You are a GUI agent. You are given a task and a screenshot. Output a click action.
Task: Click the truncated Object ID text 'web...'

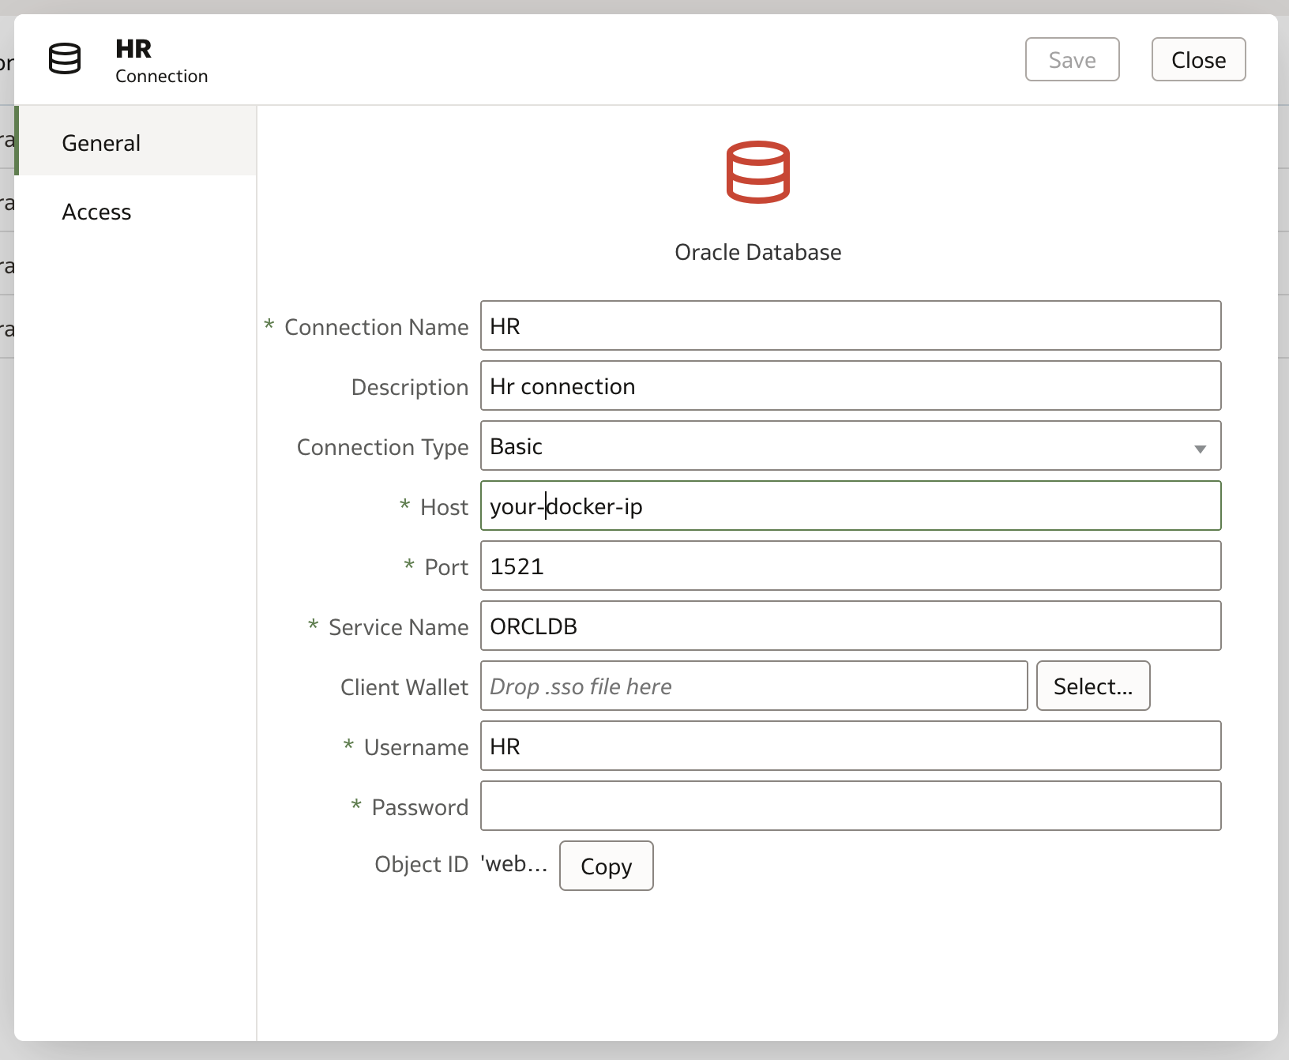[513, 864]
